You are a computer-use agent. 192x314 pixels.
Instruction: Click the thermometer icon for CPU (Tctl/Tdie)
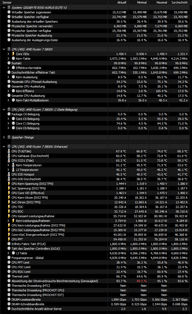click(x=9, y=151)
